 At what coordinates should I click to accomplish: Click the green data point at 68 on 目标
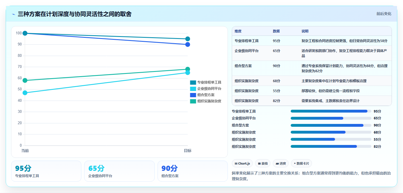coord(188,69)
